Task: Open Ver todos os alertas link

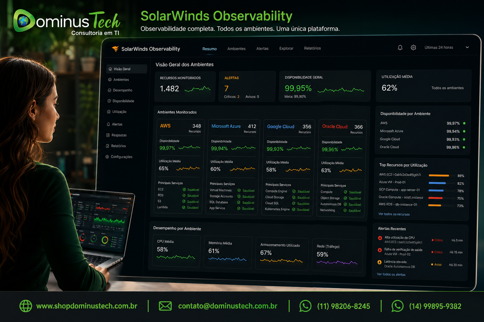Action: click(x=391, y=274)
